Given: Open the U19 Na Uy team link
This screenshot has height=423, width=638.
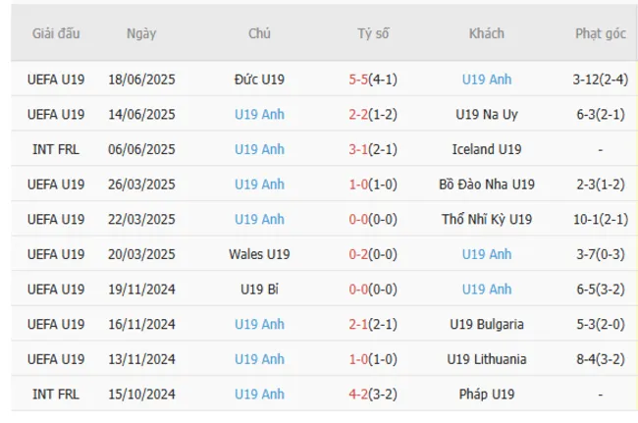Looking at the screenshot, I should pyautogui.click(x=487, y=113).
